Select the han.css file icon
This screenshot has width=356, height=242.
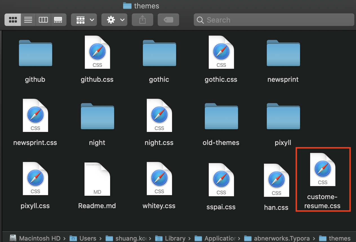[x=276, y=180]
